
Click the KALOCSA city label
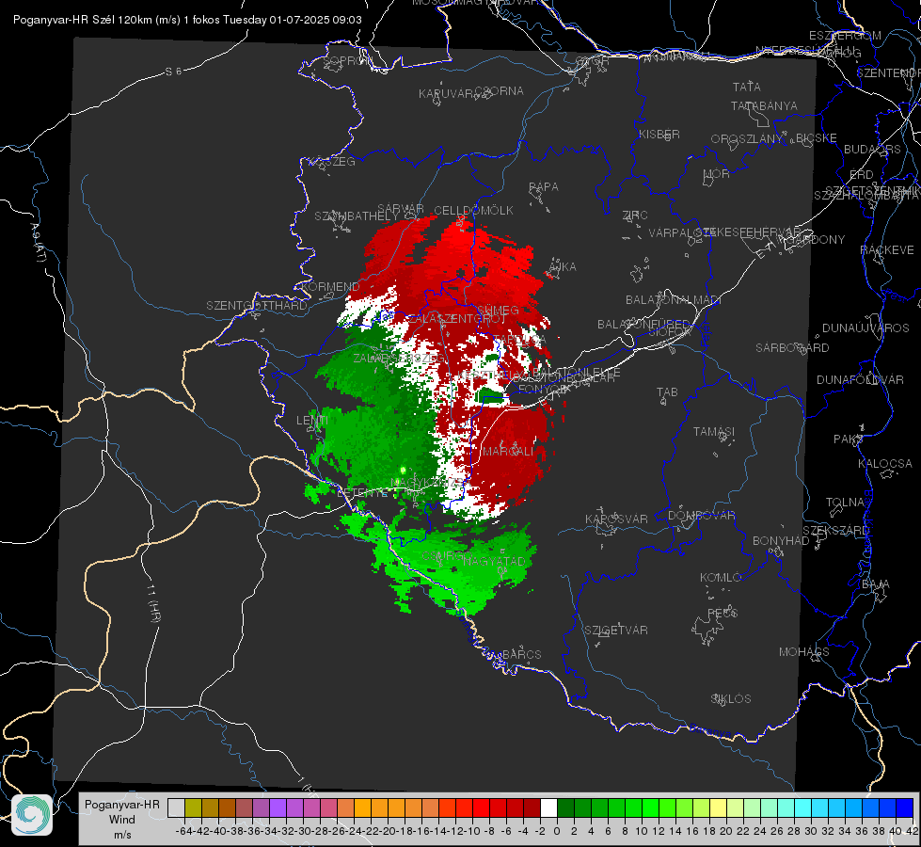point(884,464)
